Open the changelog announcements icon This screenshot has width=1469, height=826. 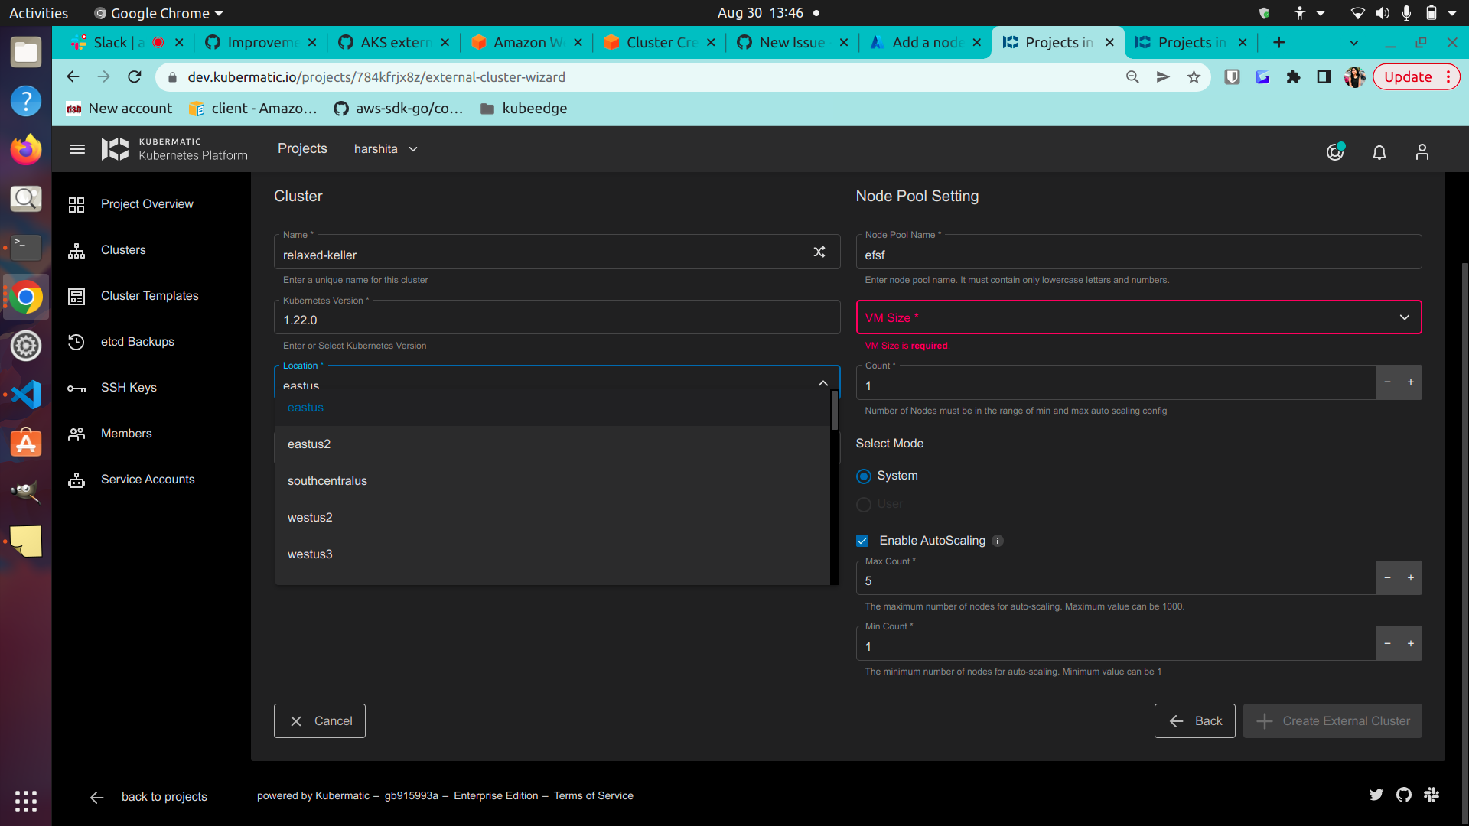tap(1334, 152)
